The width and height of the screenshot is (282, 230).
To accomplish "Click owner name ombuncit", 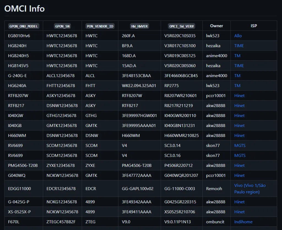I will [215, 222].
